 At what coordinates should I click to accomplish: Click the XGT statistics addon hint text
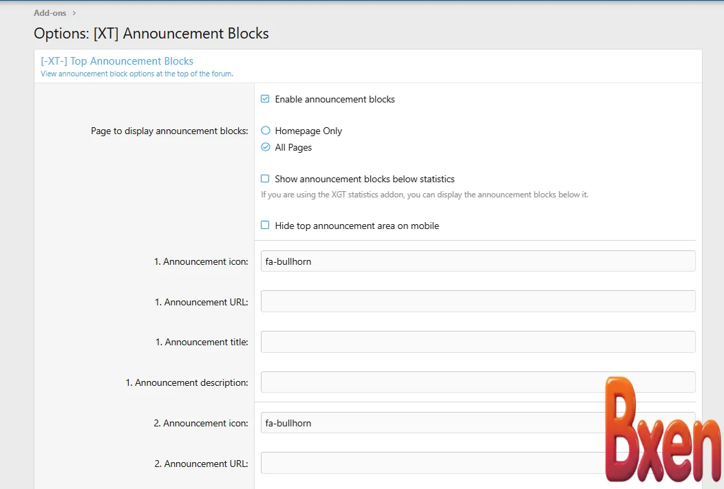(424, 195)
